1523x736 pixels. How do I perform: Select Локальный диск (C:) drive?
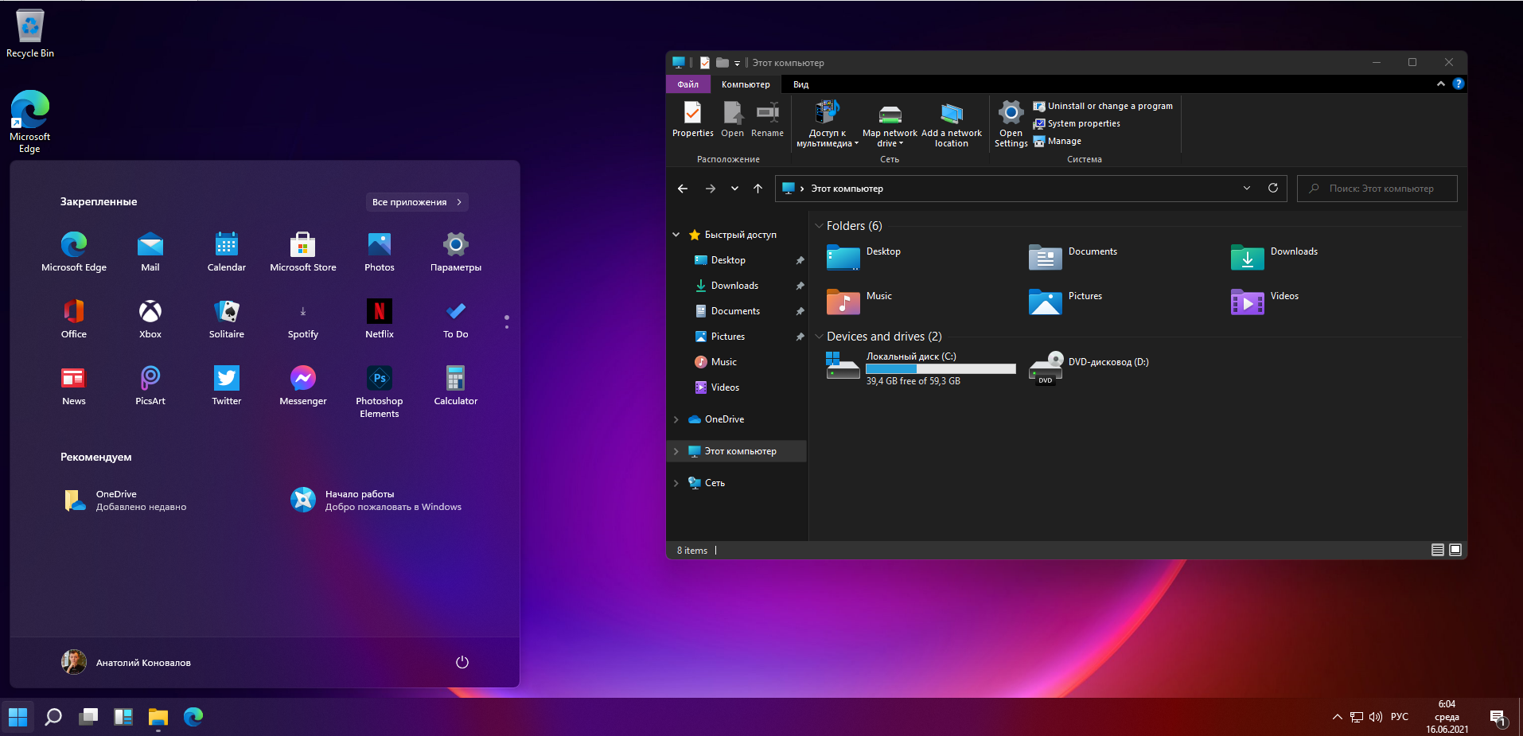pyautogui.click(x=921, y=368)
